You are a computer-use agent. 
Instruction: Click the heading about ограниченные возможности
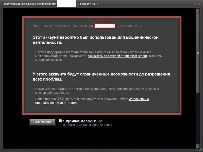[101, 77]
